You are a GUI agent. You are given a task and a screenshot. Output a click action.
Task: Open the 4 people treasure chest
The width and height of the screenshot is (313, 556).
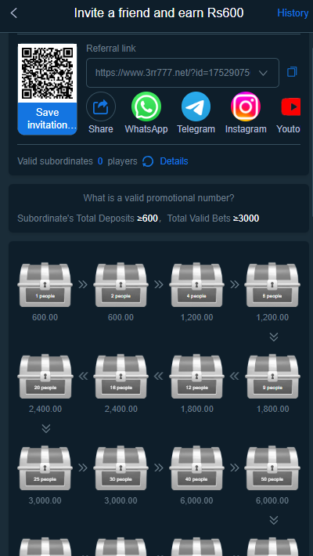(x=196, y=285)
